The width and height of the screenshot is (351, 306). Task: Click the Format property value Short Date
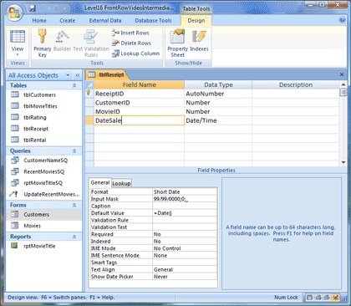pyautogui.click(x=185, y=191)
